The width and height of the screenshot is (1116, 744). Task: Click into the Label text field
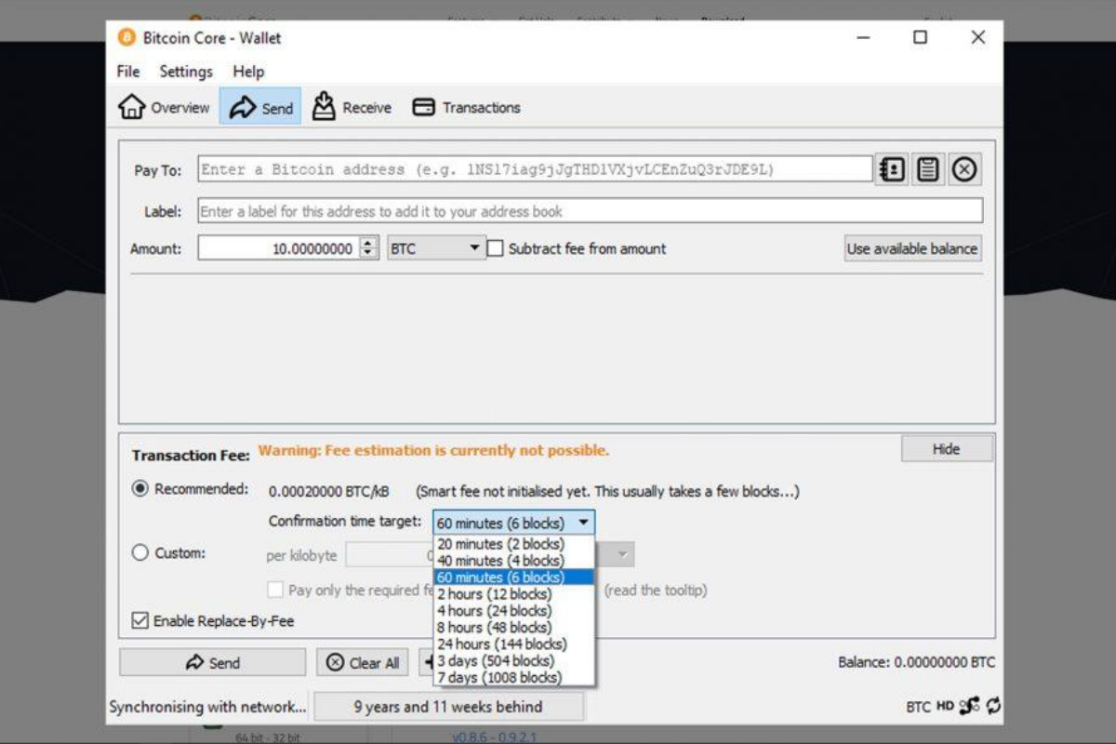591,211
